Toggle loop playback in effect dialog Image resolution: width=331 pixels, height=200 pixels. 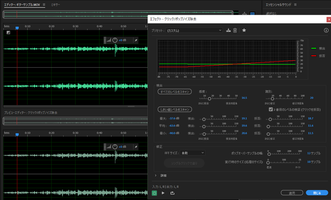pyautogui.click(x=172, y=193)
